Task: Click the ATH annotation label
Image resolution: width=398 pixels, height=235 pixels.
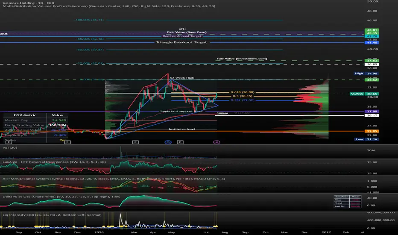Action: (x=182, y=29)
